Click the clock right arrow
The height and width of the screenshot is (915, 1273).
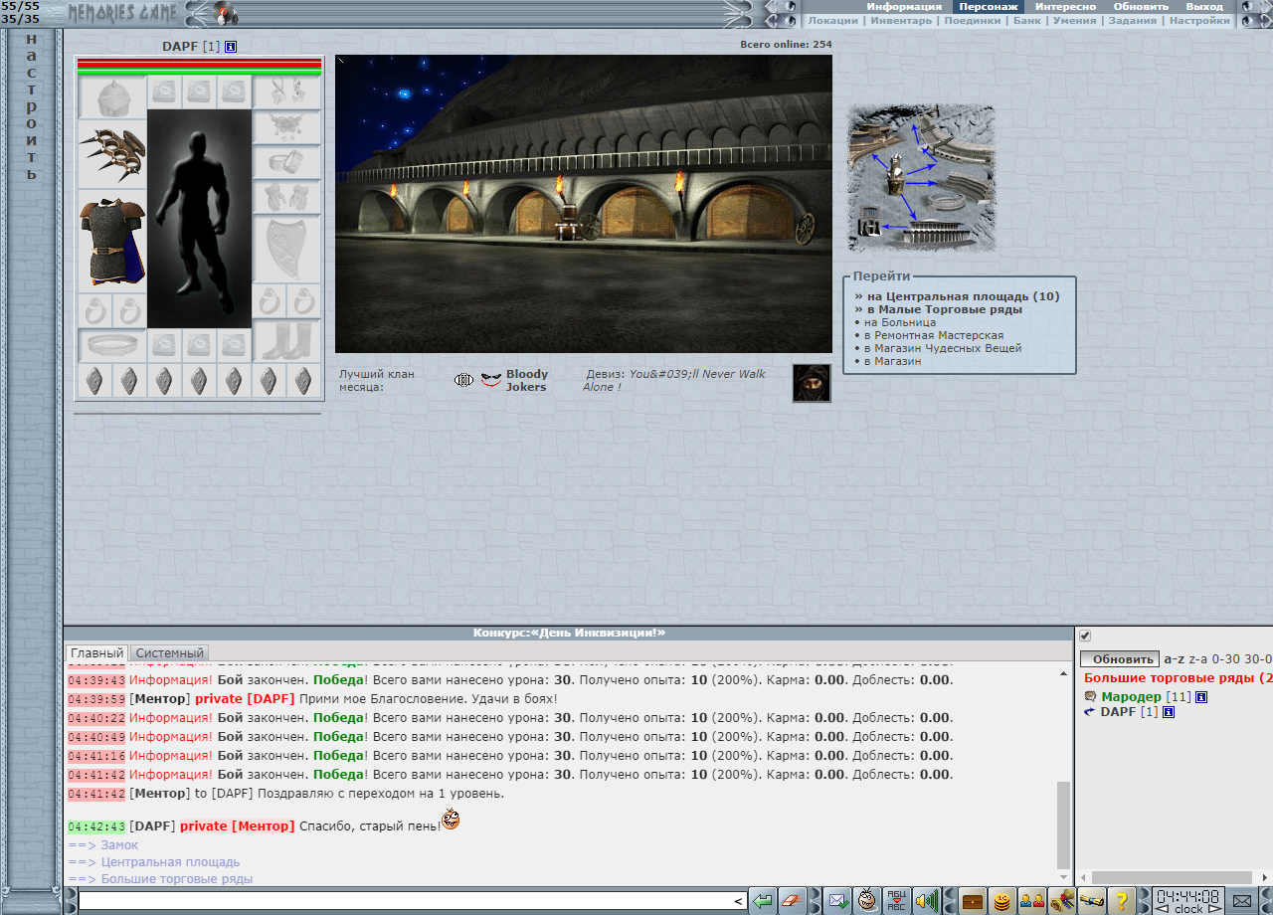[x=1213, y=909]
